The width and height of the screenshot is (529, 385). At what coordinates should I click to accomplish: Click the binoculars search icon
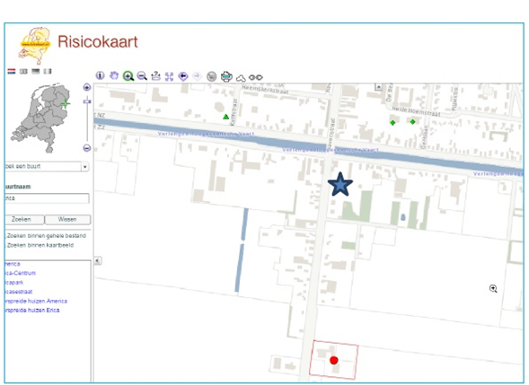point(255,77)
